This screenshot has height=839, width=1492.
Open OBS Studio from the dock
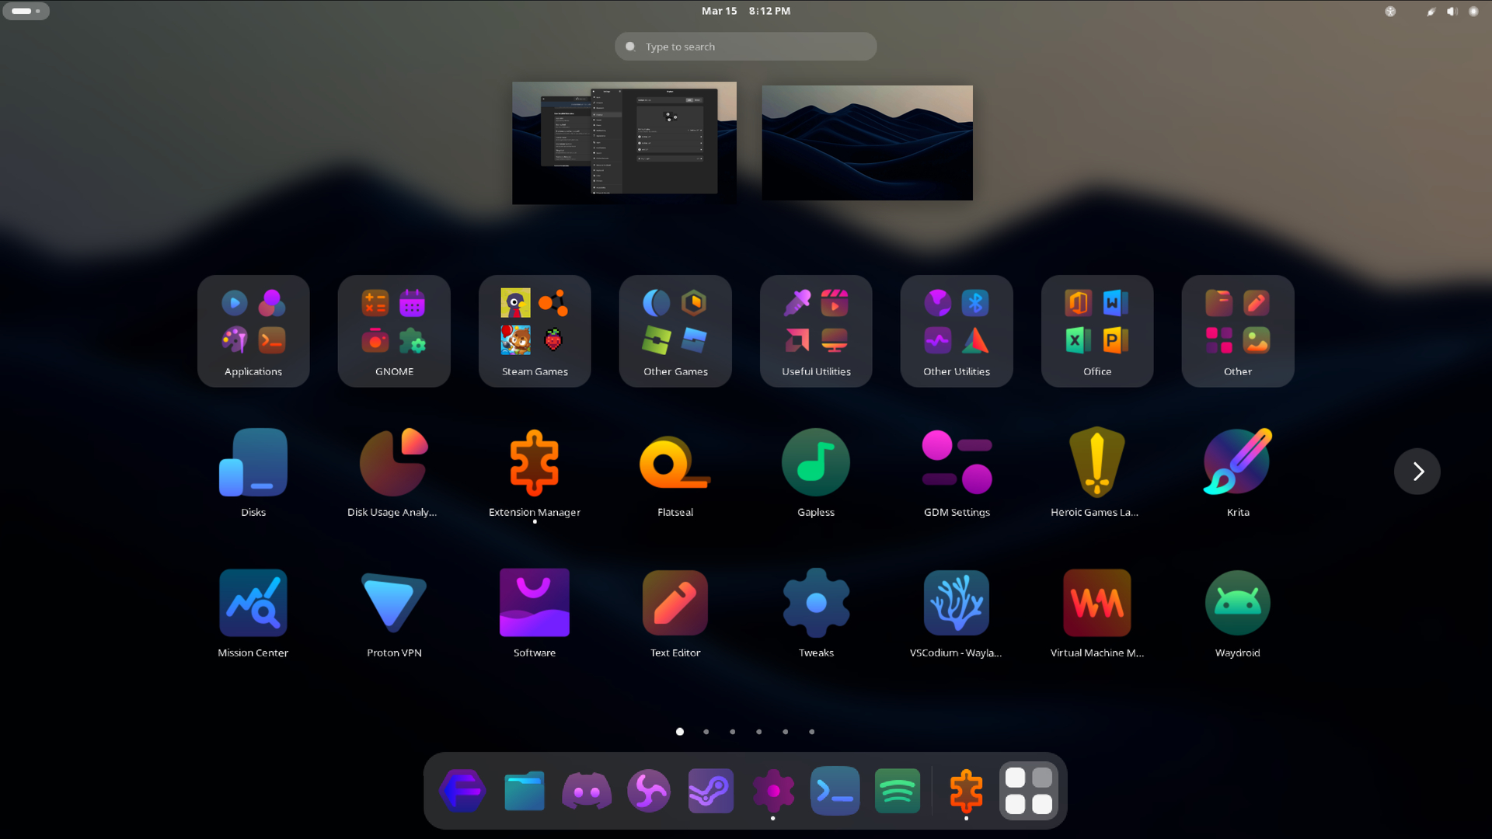click(x=649, y=791)
